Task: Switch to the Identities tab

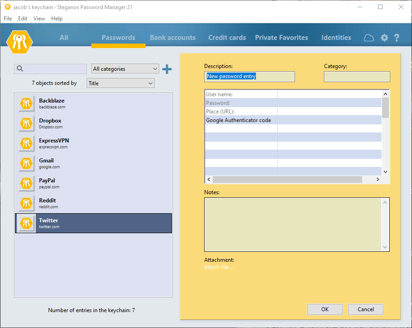Action: [336, 38]
